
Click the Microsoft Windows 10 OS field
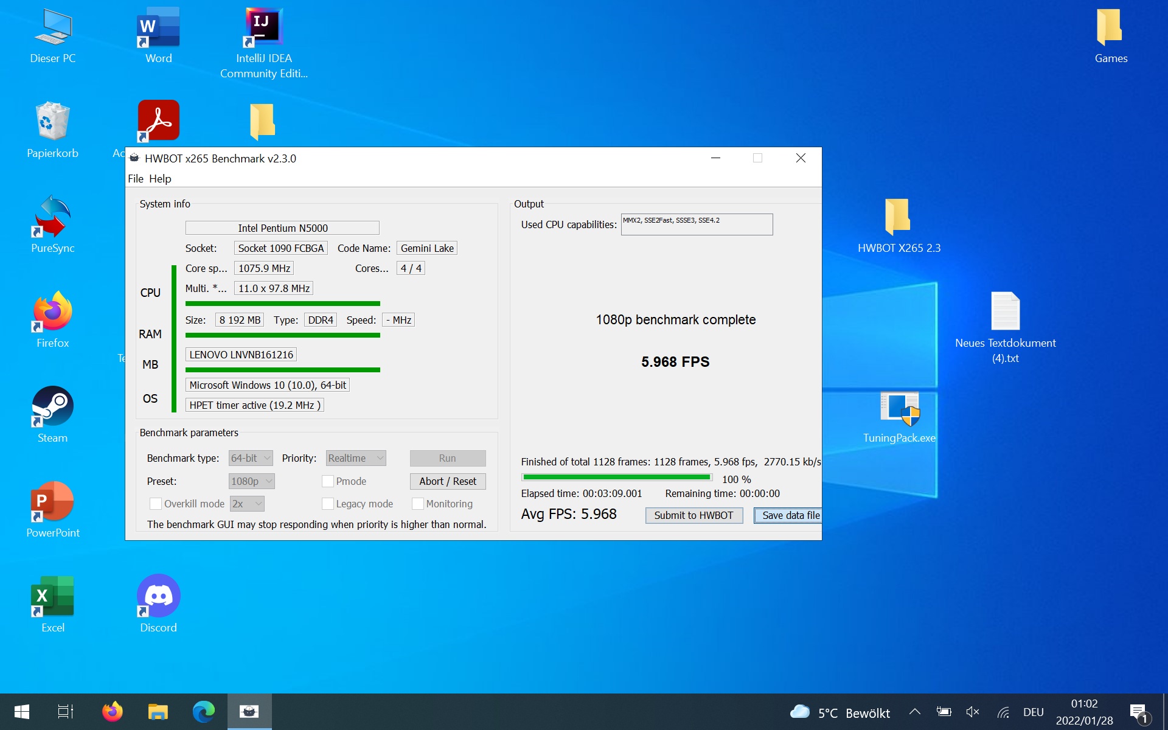tap(268, 385)
